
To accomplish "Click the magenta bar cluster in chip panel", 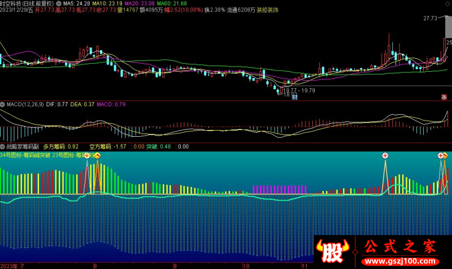I will coord(280,189).
